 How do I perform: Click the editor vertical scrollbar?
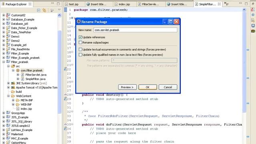point(244,62)
